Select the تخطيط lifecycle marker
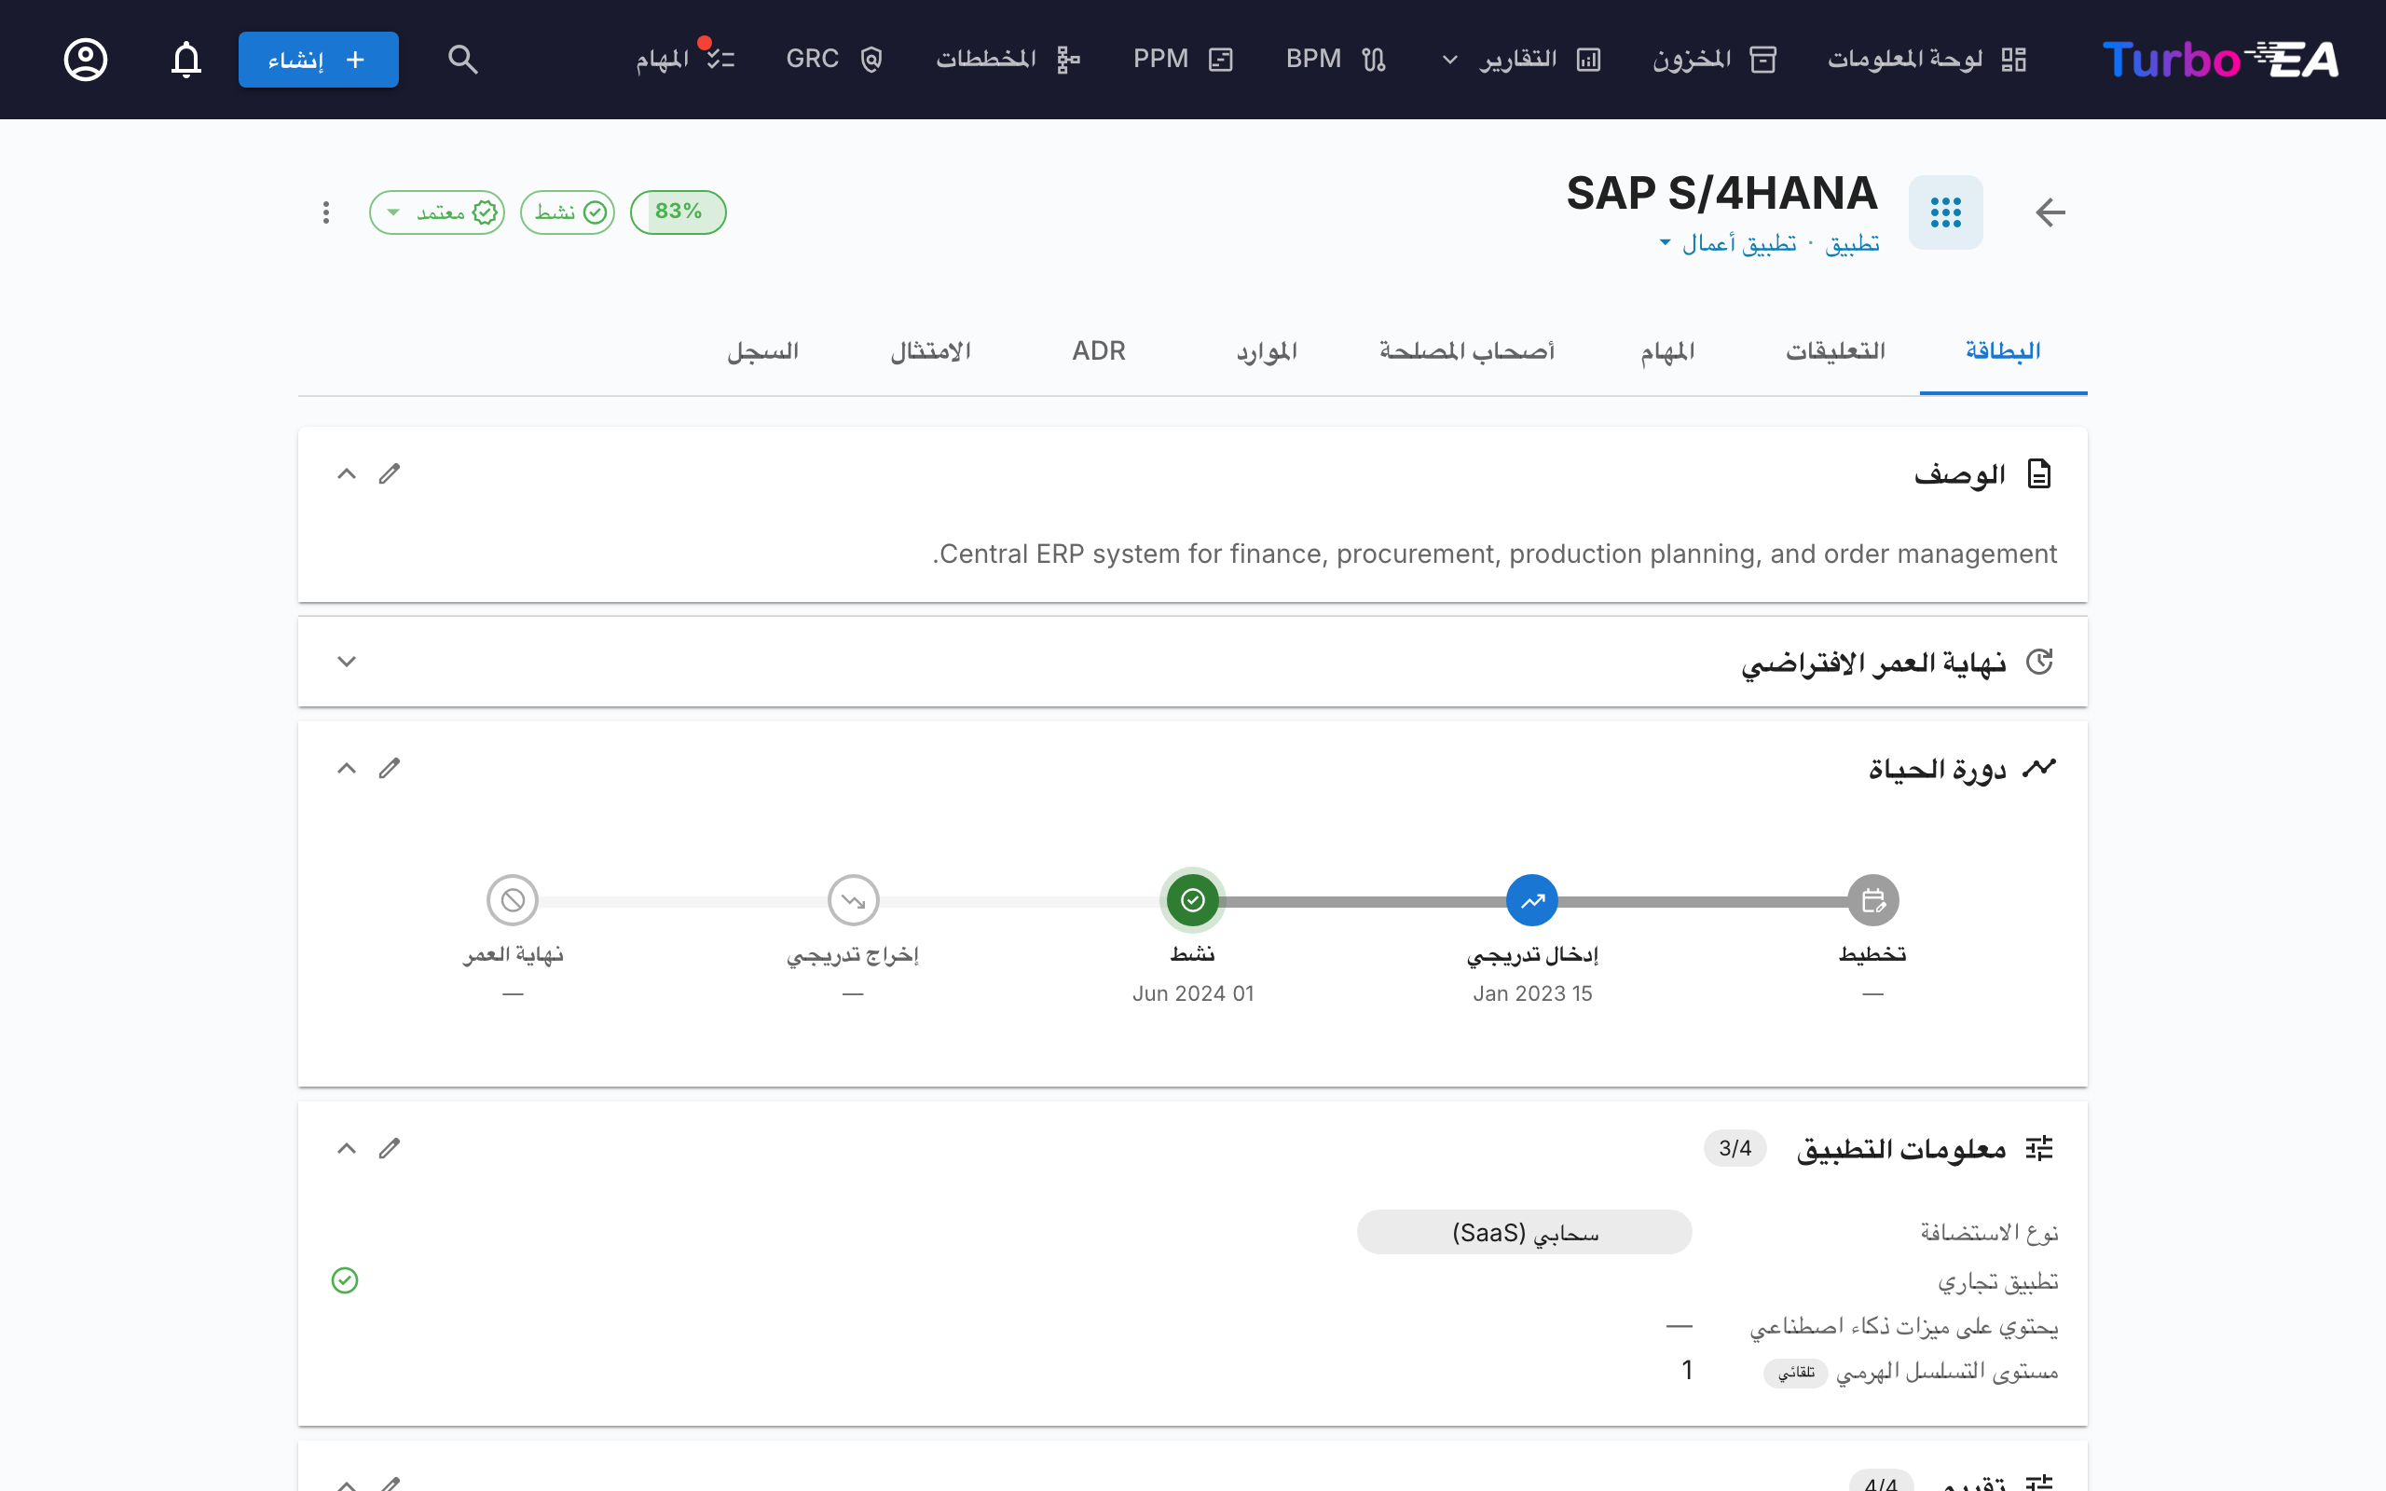The width and height of the screenshot is (2386, 1491). click(1872, 900)
